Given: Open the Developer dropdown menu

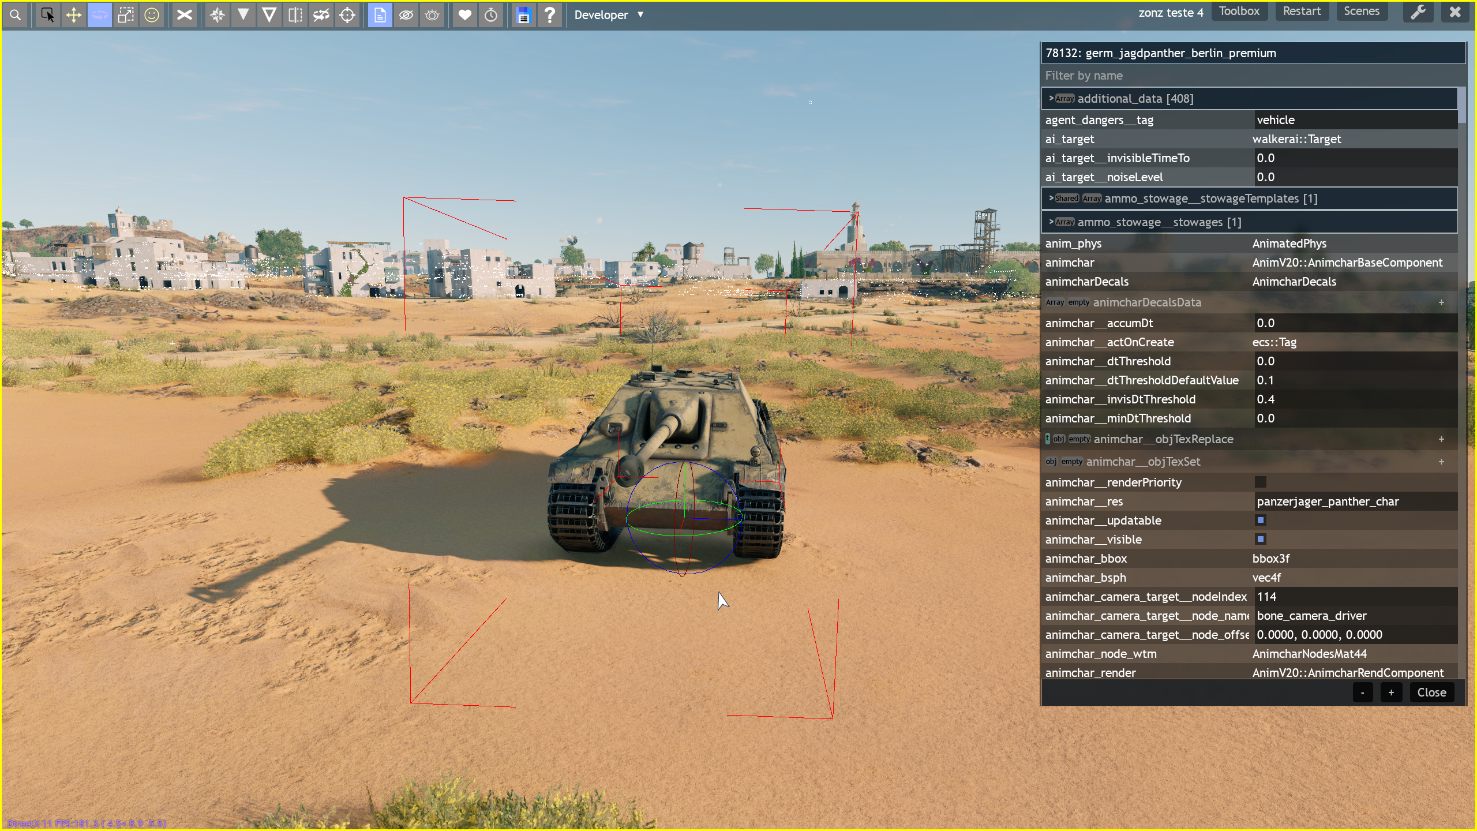Looking at the screenshot, I should click(609, 15).
